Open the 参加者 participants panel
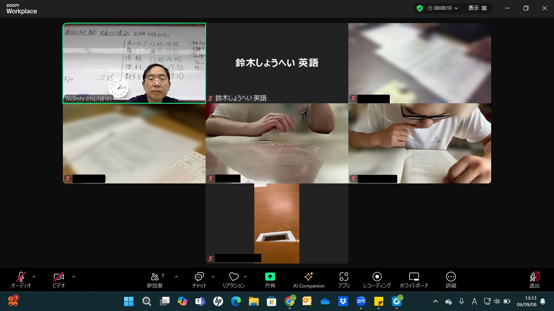Image resolution: width=554 pixels, height=311 pixels. [155, 279]
